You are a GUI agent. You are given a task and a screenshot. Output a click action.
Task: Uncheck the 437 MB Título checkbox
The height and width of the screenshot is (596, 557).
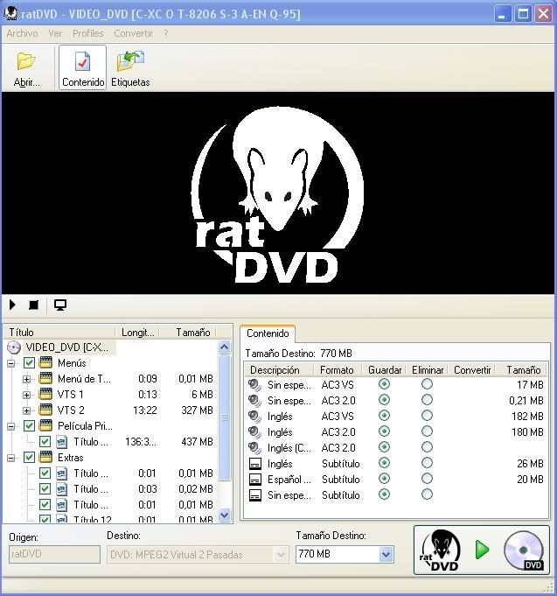pos(45,442)
